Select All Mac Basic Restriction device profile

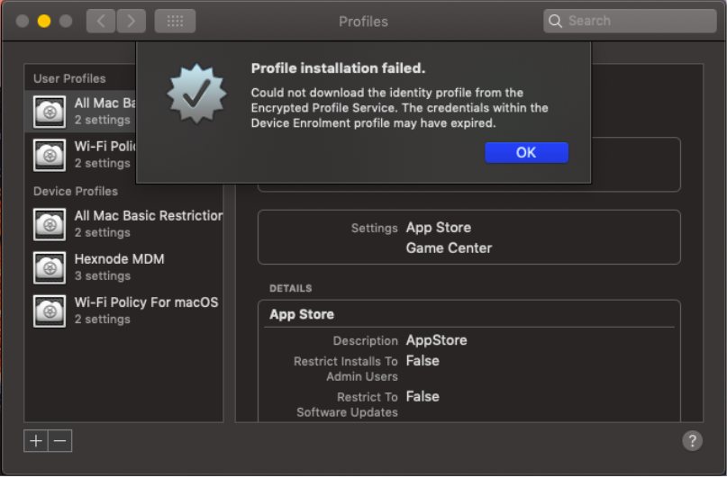(x=123, y=224)
